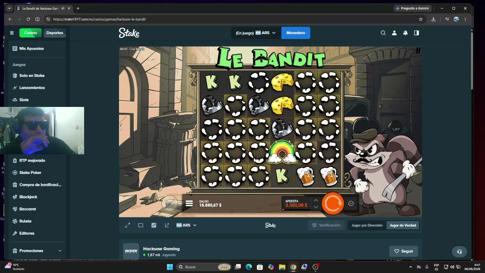
Task: Open Microsoft Edge from taskbar
Action: click(249, 267)
